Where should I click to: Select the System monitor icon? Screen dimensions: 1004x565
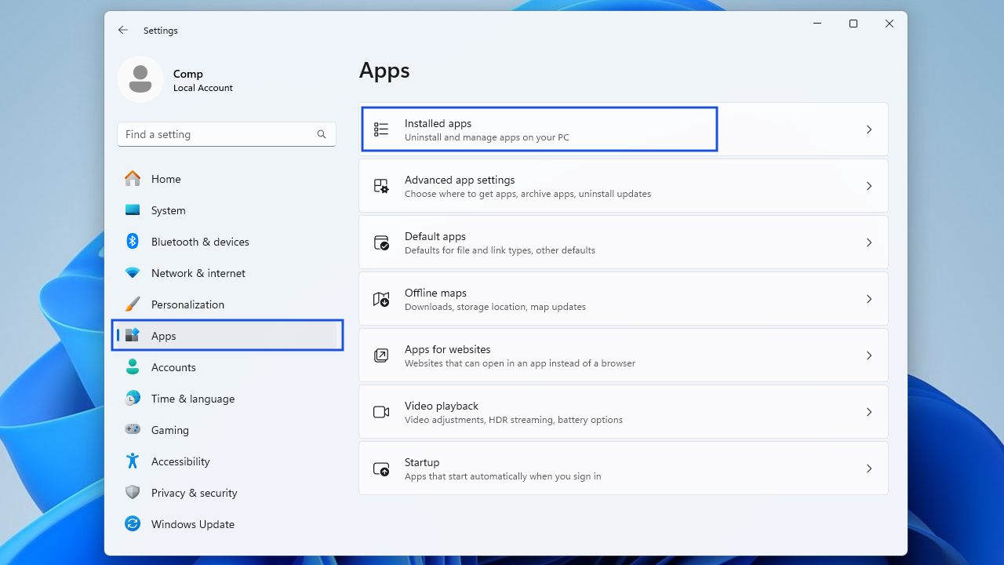133,210
